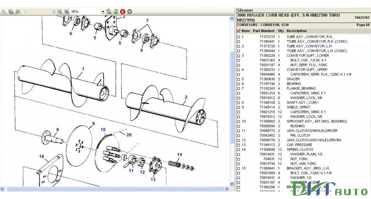Click horizontal scrollbar left arrow
The height and width of the screenshot is (199, 371).
pos(2,189)
